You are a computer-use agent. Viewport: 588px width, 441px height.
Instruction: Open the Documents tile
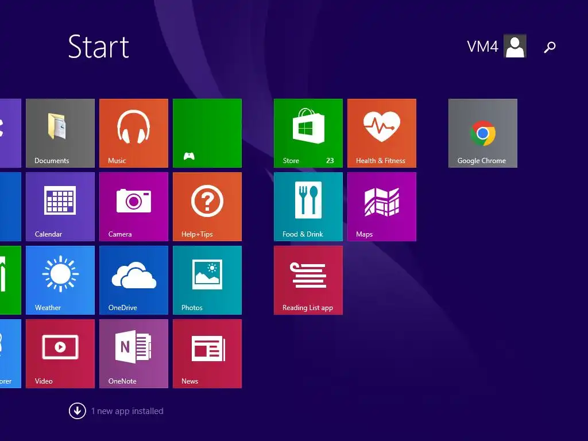point(60,133)
